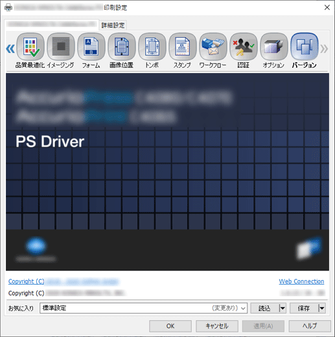Image resolution: width=335 pixels, height=337 pixels.
Task: Click the plain Copyright (C) text line
Action: coord(67,293)
